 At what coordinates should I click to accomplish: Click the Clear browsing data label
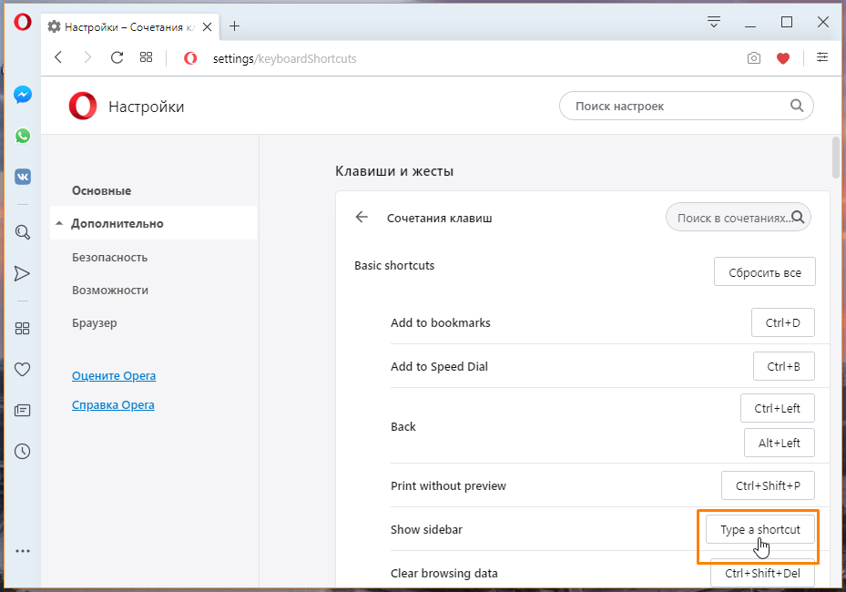pos(444,573)
